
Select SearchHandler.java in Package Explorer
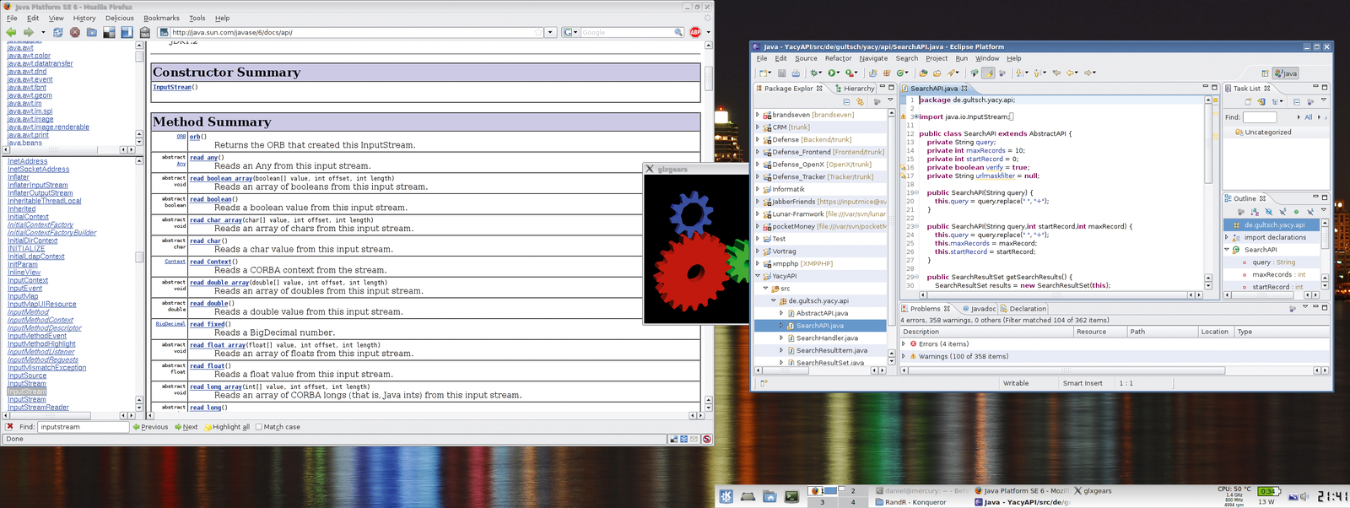[x=826, y=338]
